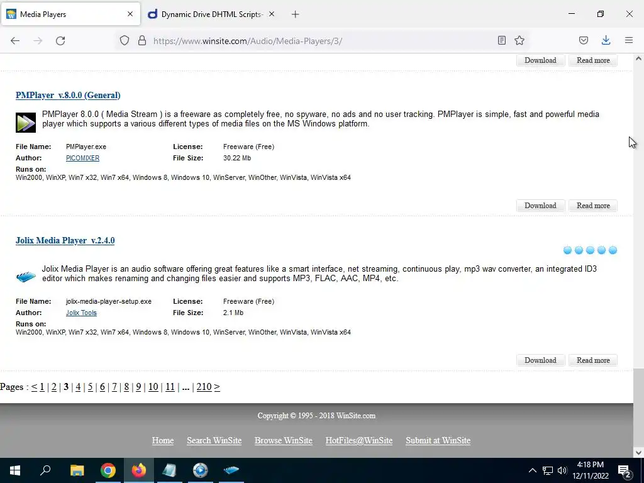Go to page 7
This screenshot has height=483, width=644.
[114, 387]
